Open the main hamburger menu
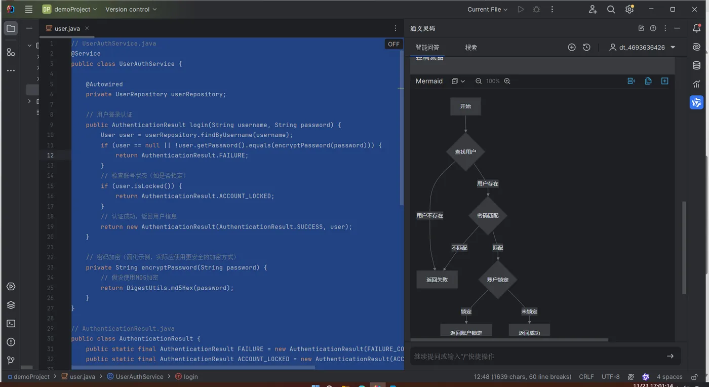This screenshot has width=709, height=387. coord(29,9)
